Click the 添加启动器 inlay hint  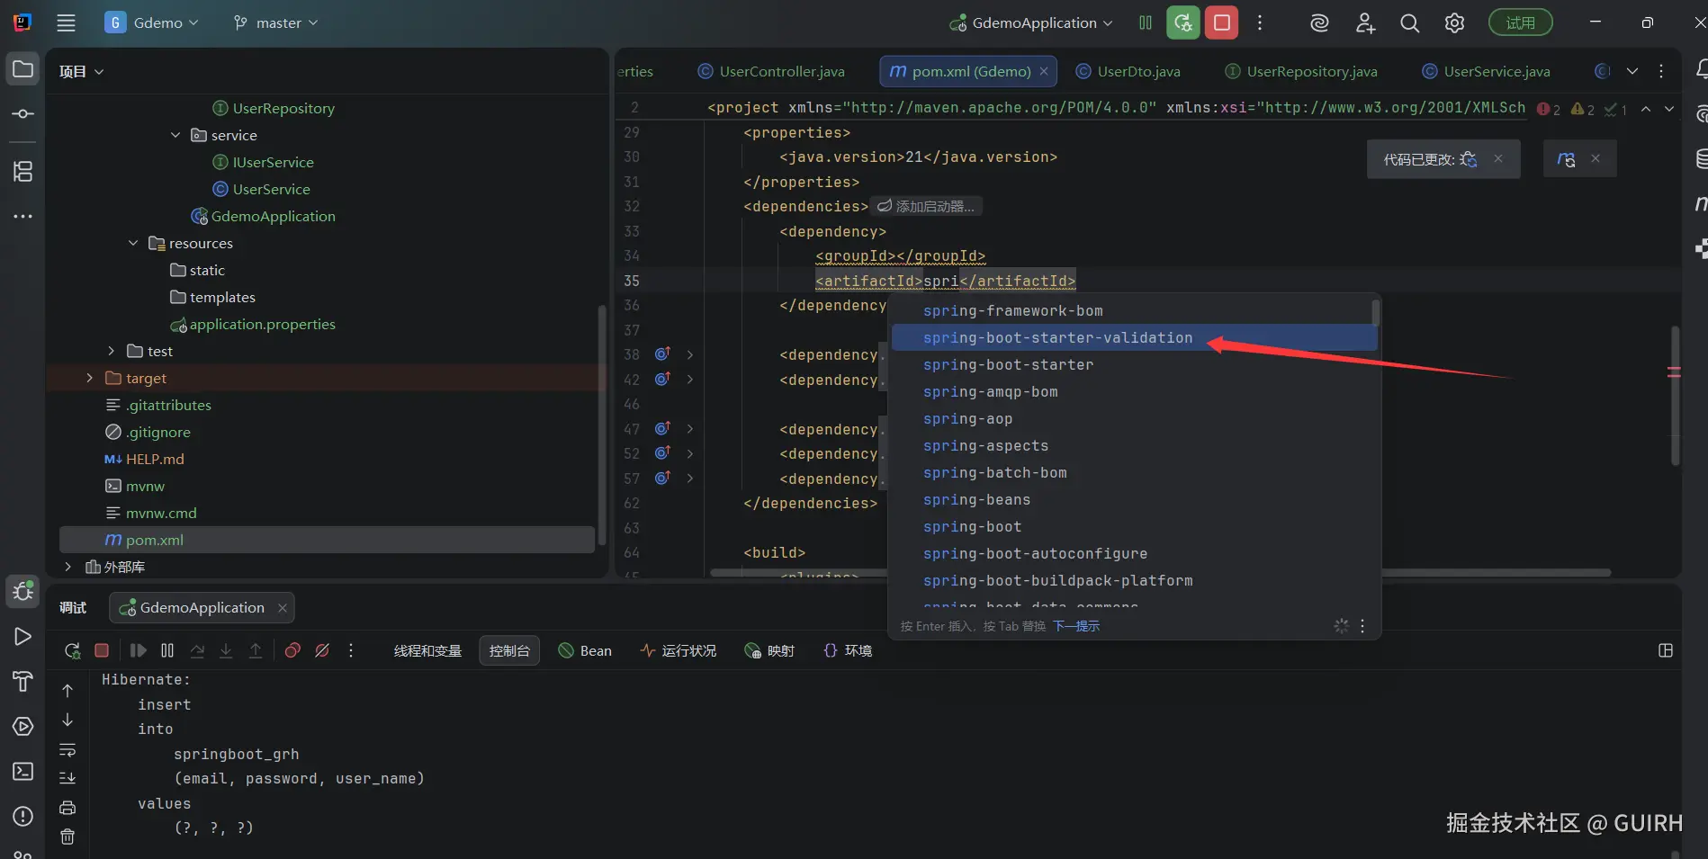pos(926,206)
